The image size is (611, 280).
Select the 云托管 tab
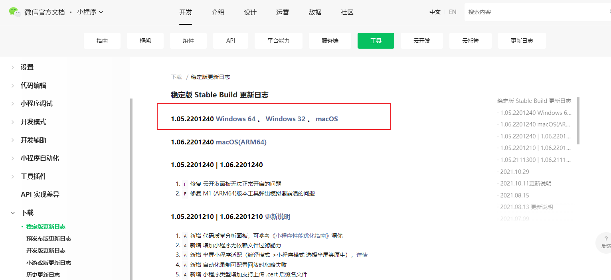pyautogui.click(x=471, y=41)
